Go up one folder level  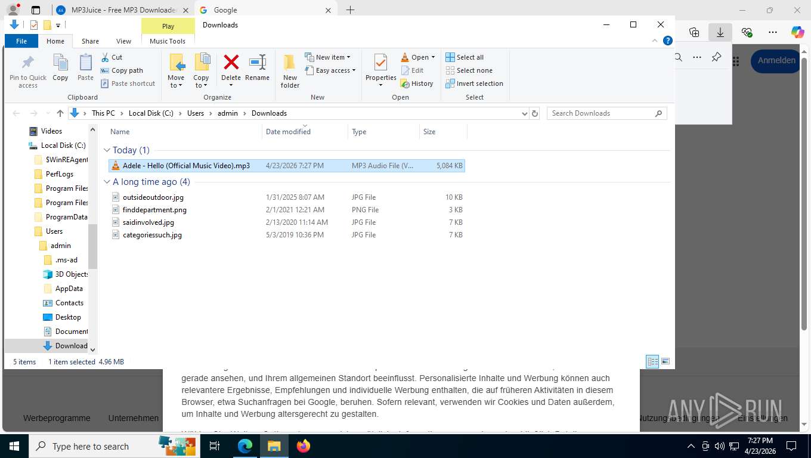coord(60,113)
